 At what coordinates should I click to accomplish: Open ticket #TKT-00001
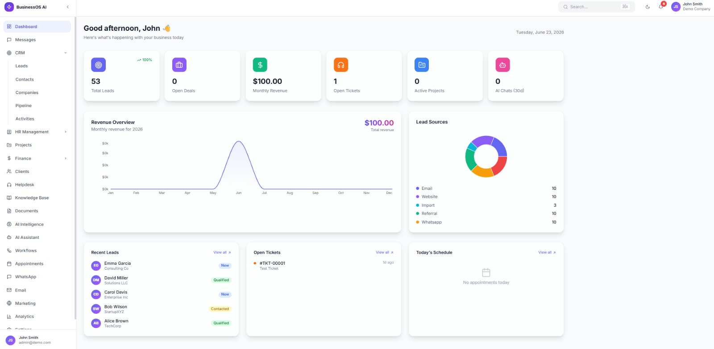324,266
